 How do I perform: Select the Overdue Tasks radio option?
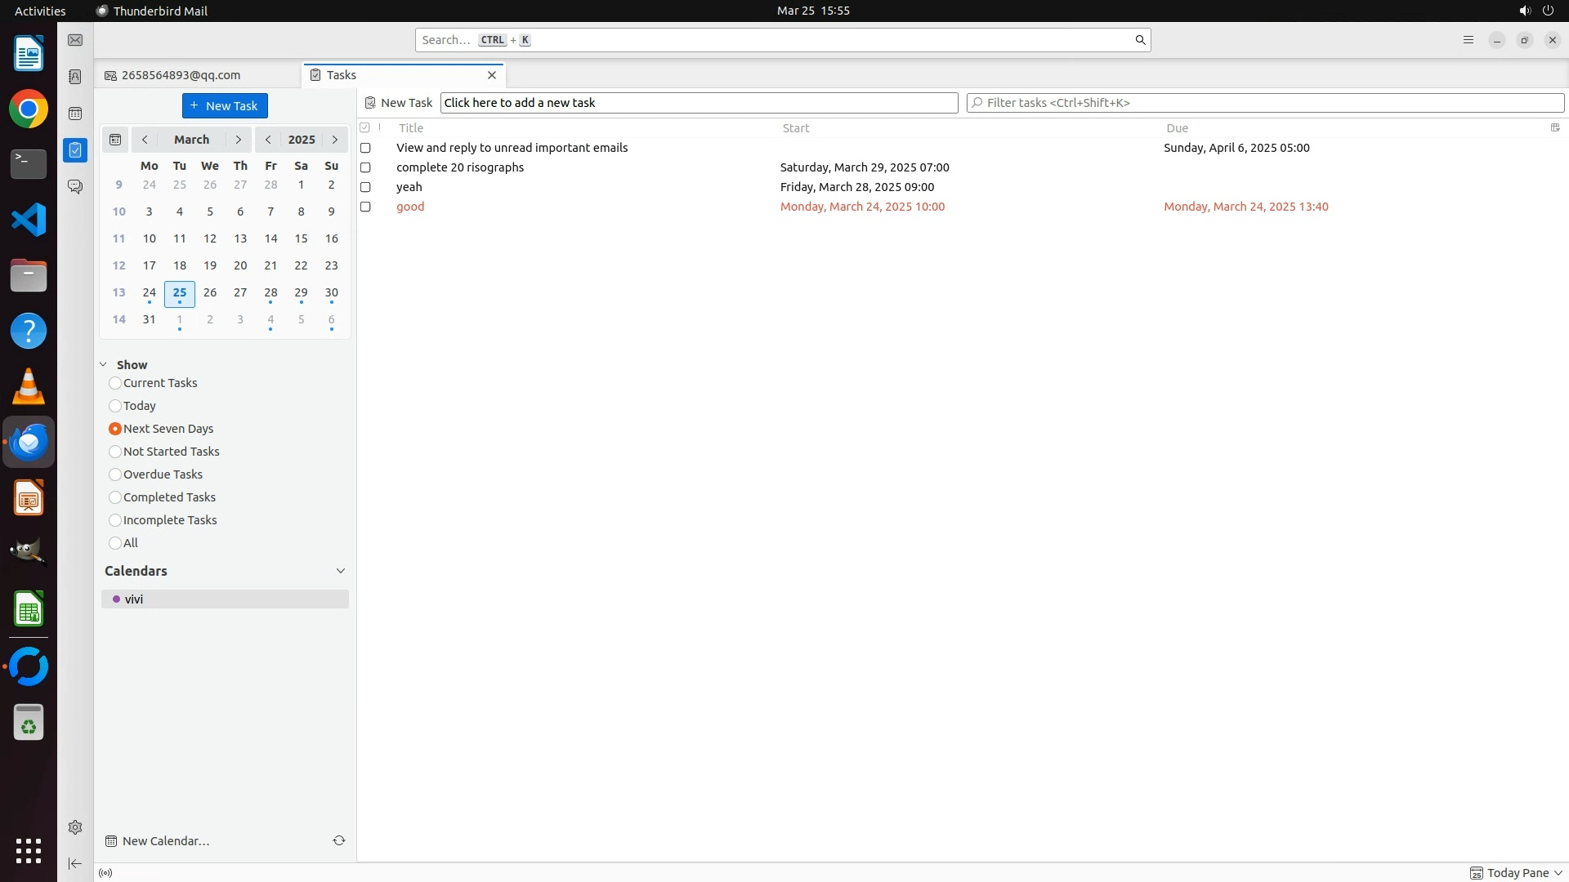(115, 474)
